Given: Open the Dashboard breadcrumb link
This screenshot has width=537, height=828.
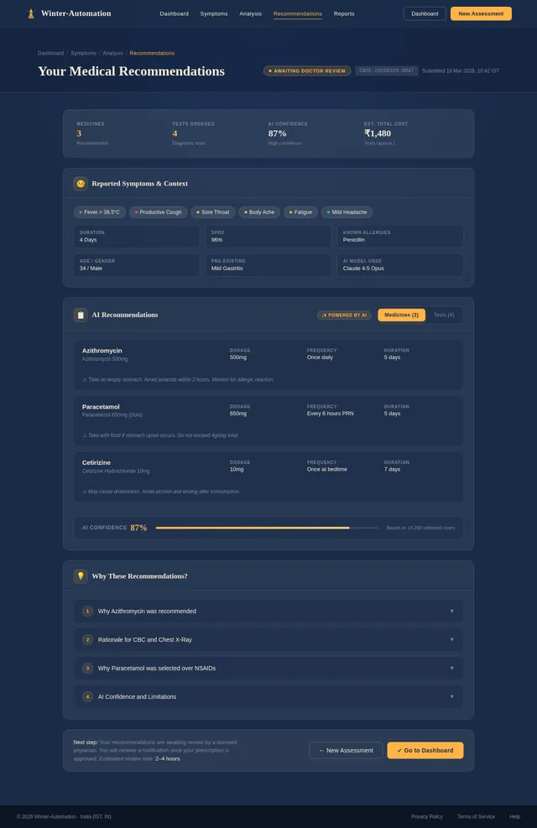Looking at the screenshot, I should click(x=50, y=54).
